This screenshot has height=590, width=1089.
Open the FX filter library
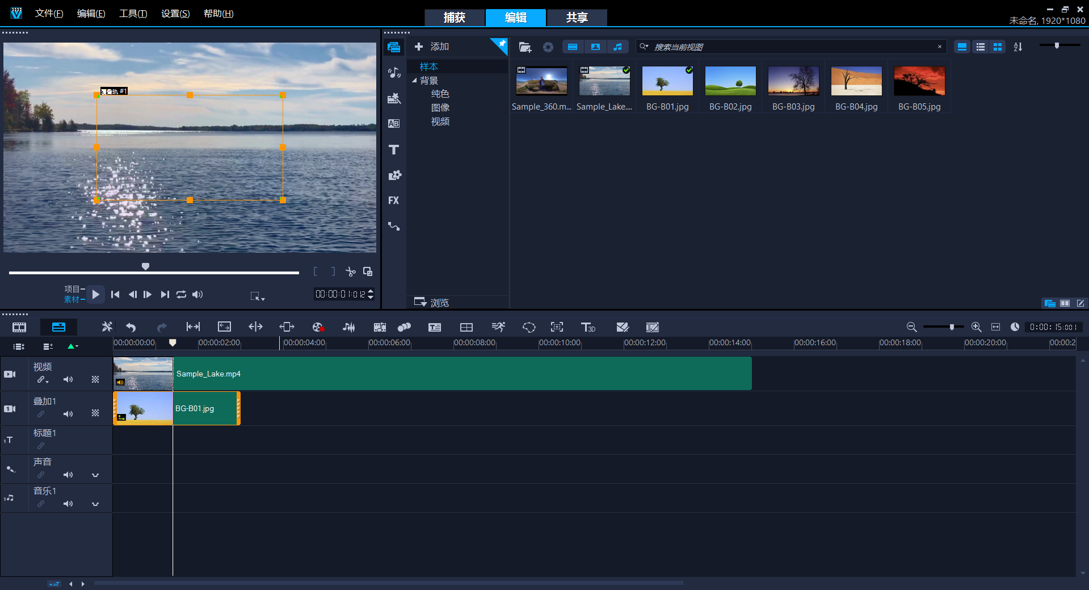tap(394, 200)
